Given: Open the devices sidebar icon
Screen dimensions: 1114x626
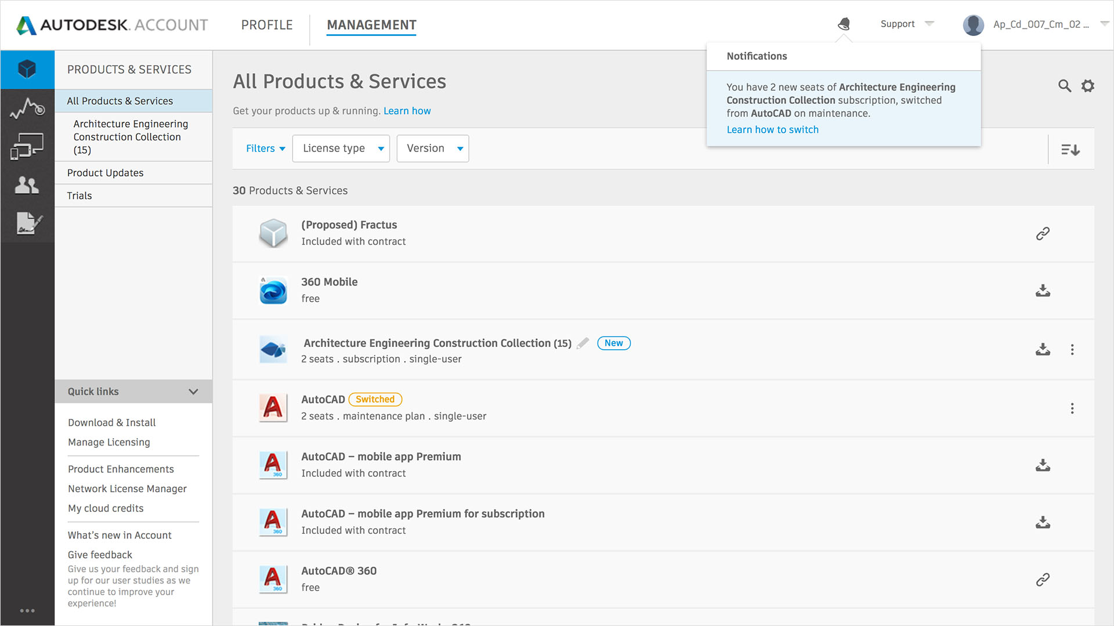Looking at the screenshot, I should [x=27, y=146].
